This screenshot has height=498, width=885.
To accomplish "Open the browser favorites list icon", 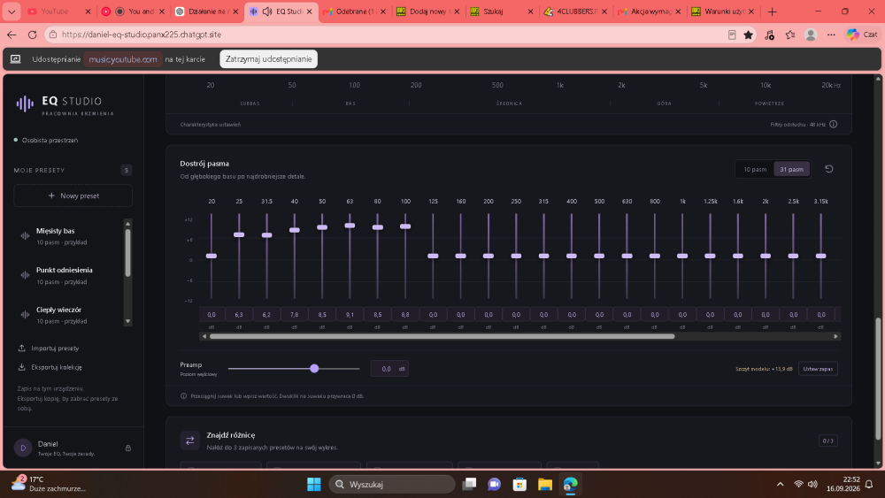I will (x=790, y=35).
